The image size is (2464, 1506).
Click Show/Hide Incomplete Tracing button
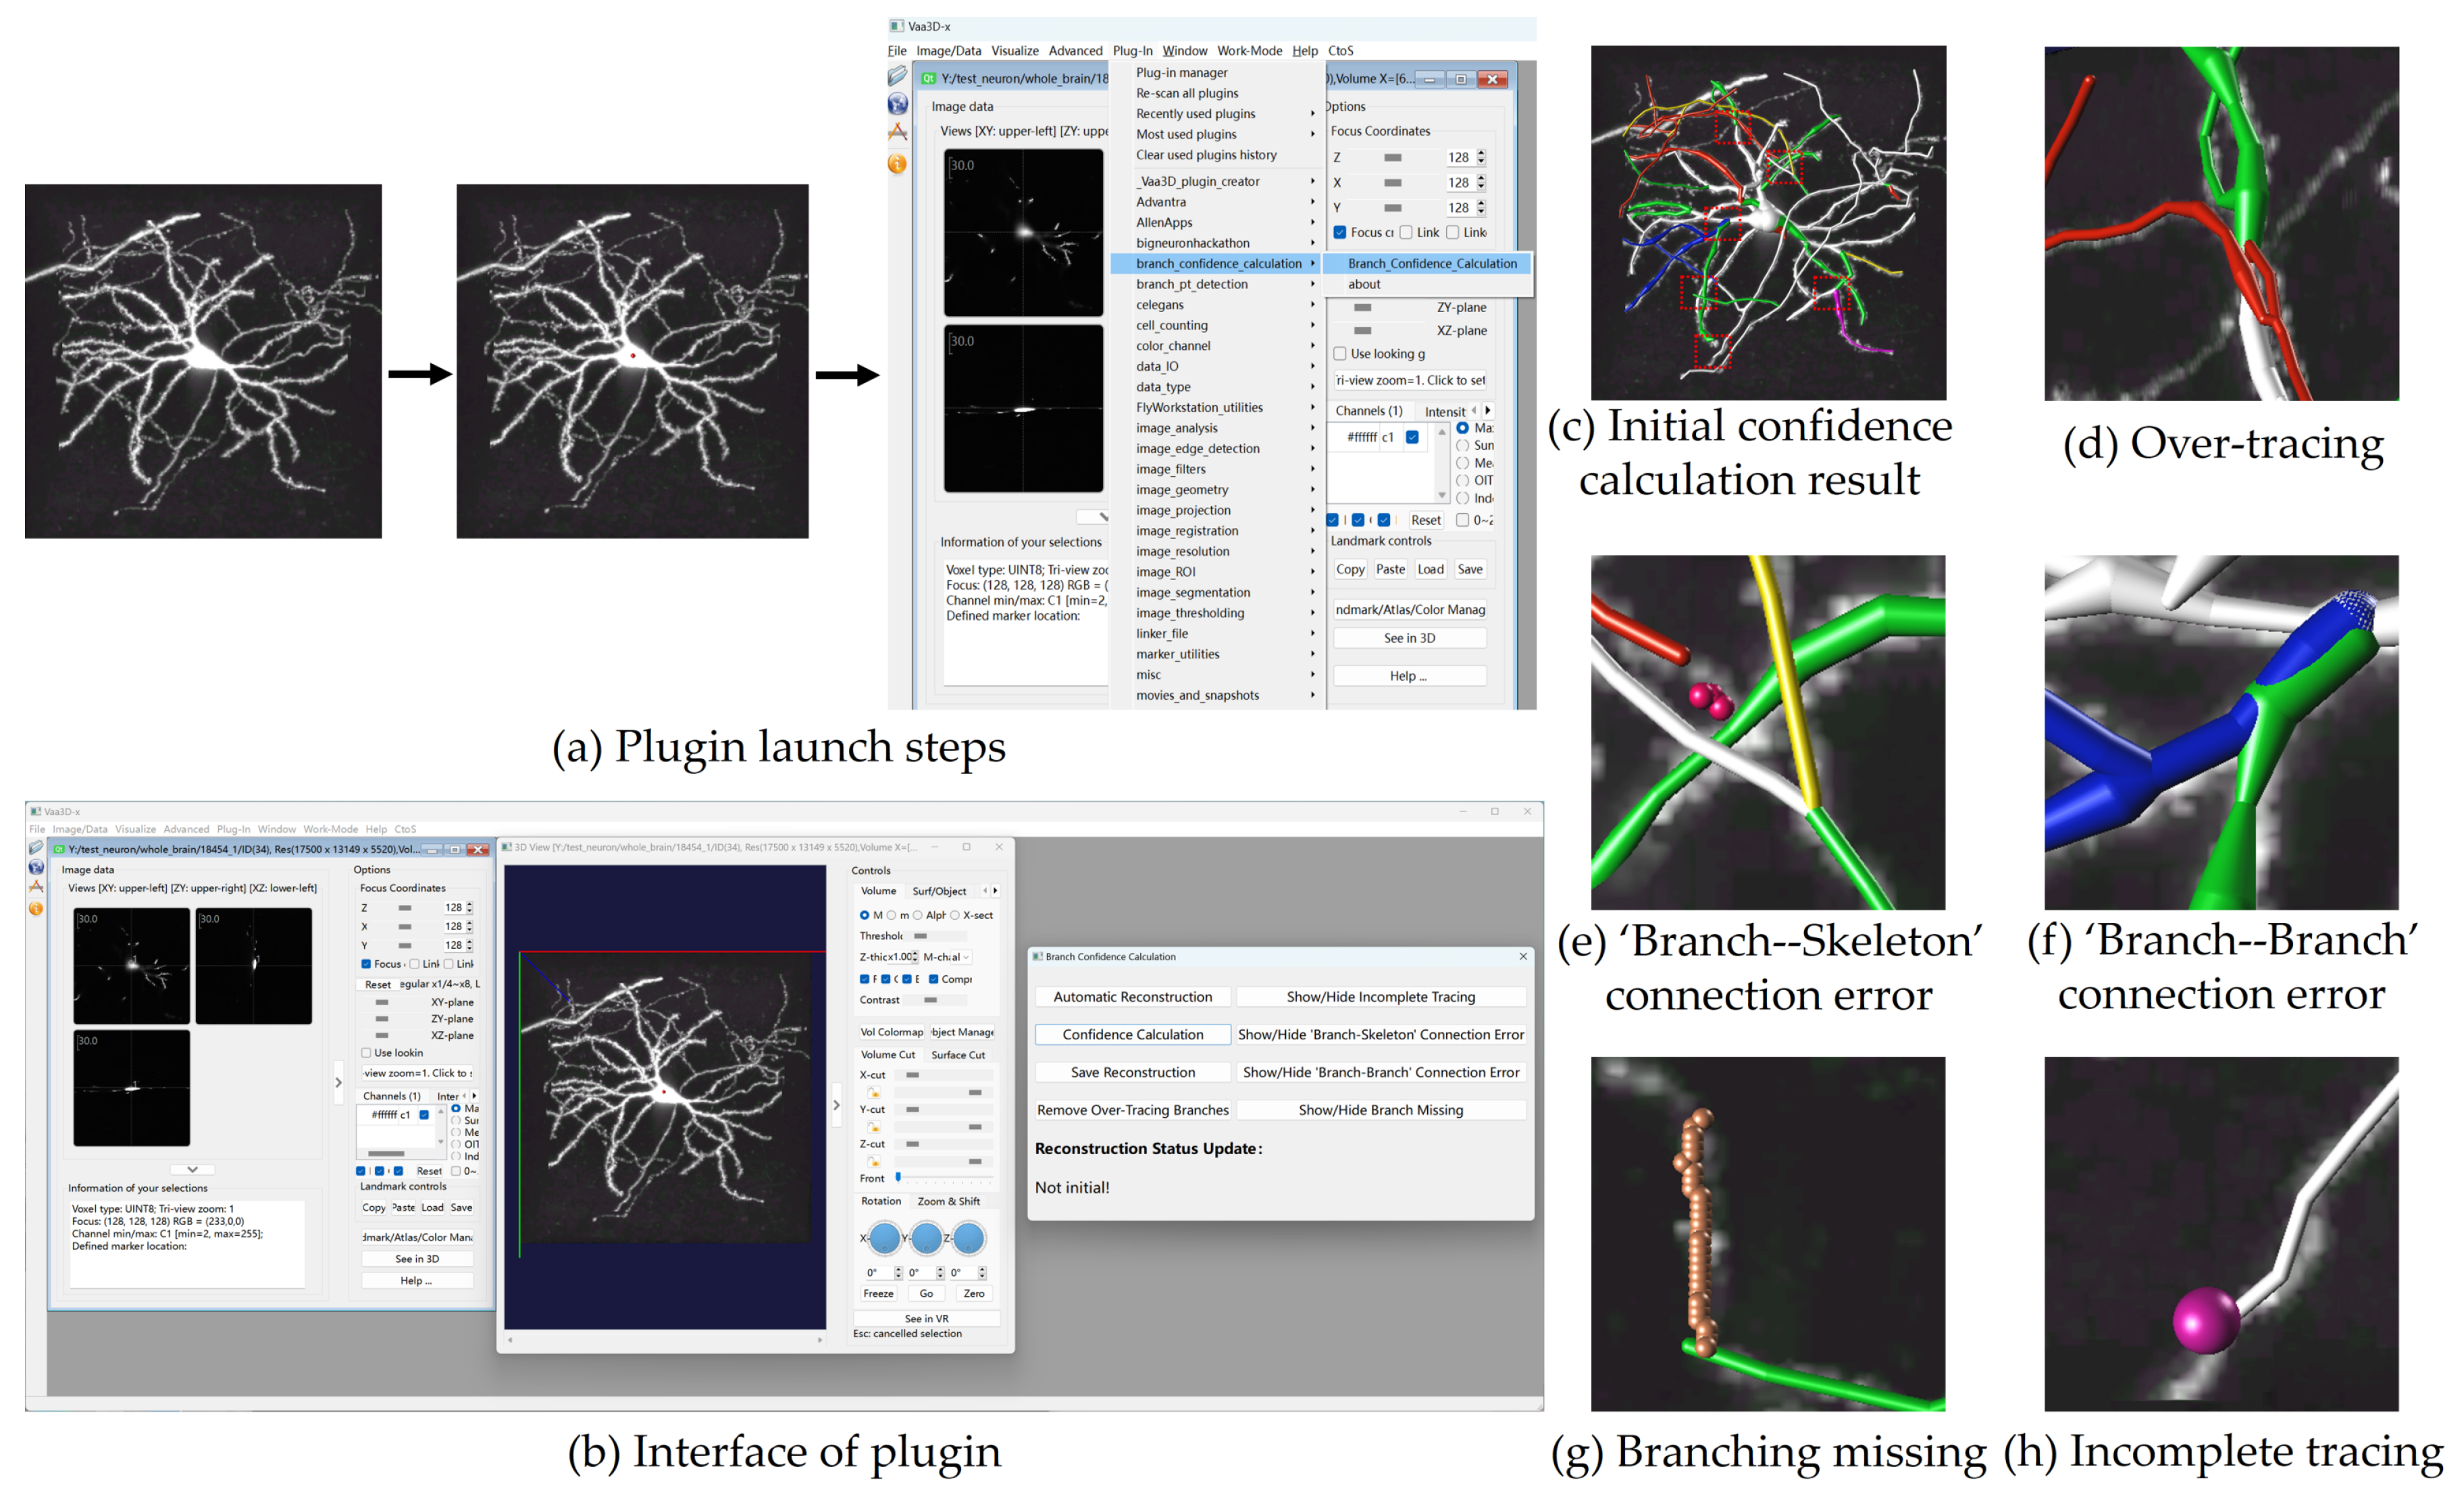pos(1381,997)
